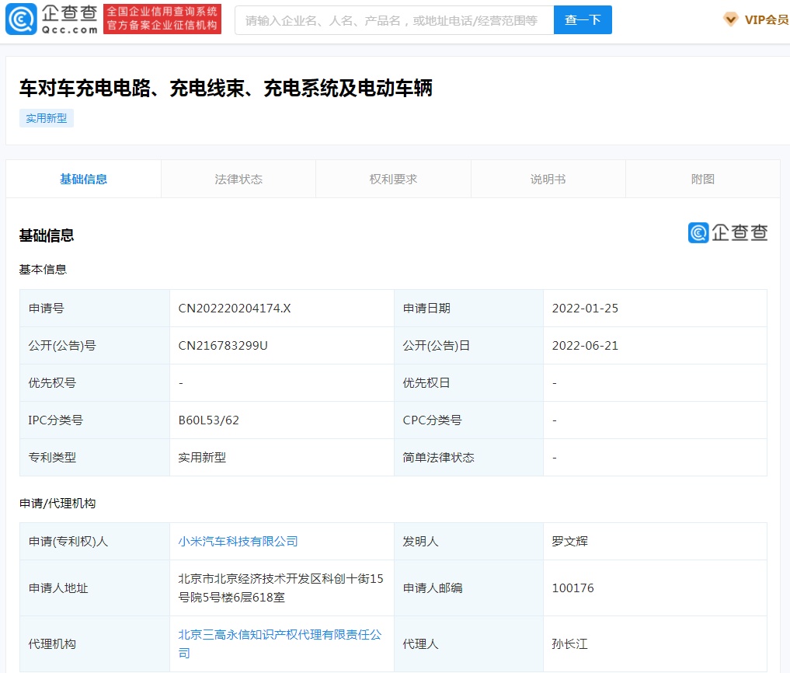Click the IPC classification B60L53/62
Viewport: 790px width, 673px height.
point(209,420)
